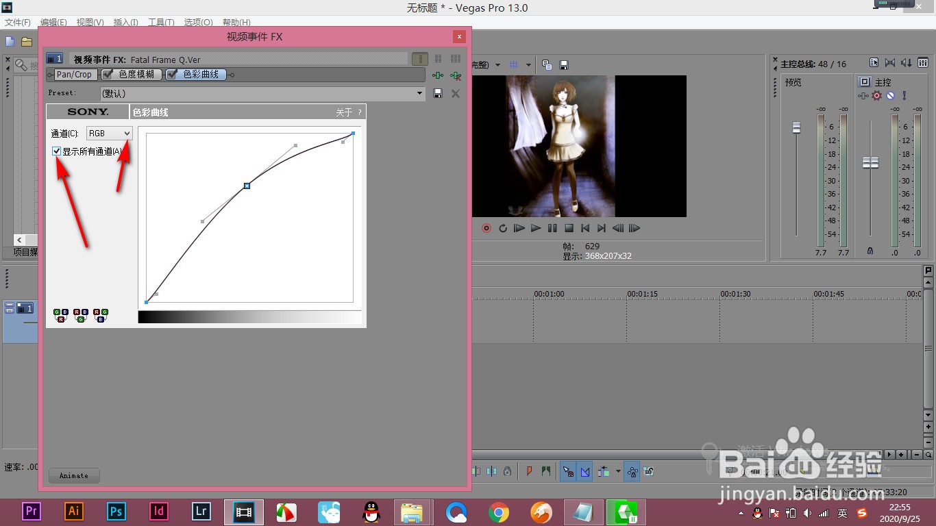Open the 文件(F) menu
The width and height of the screenshot is (936, 526).
point(17,23)
